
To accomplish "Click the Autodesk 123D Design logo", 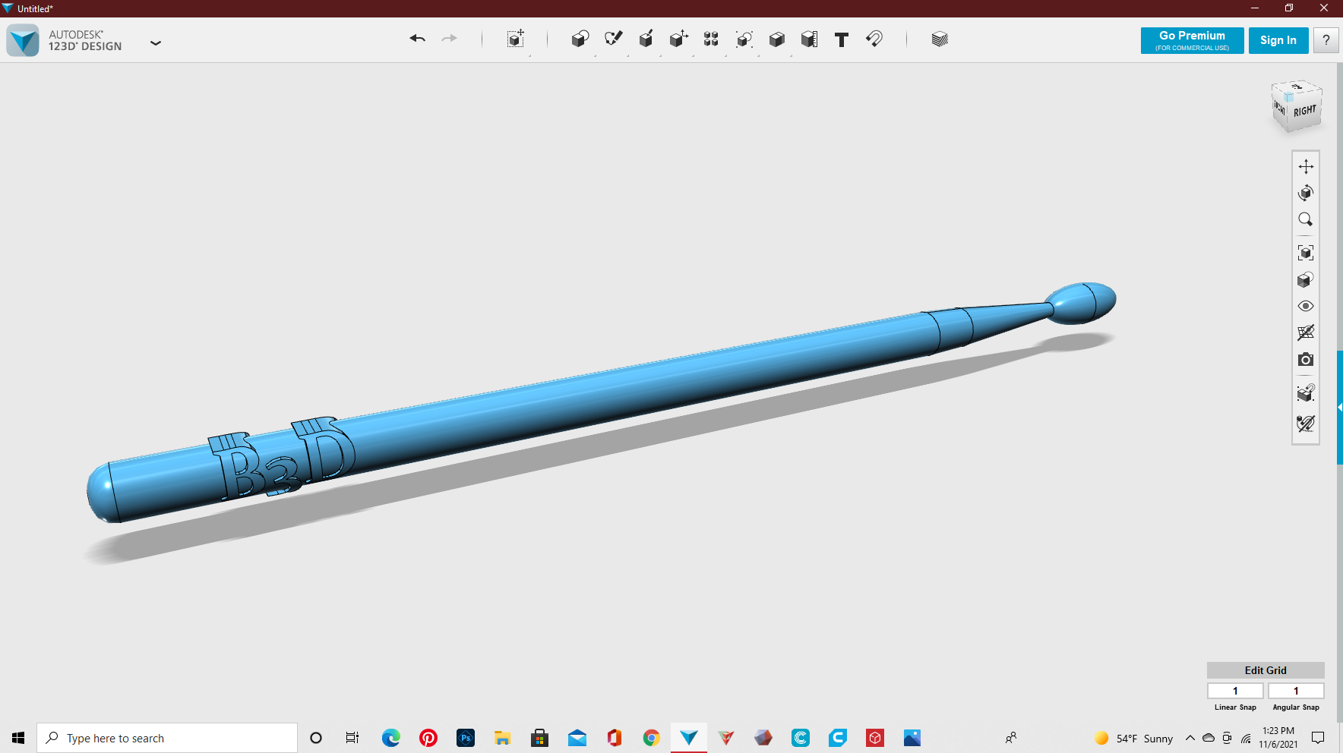I will pos(23,40).
